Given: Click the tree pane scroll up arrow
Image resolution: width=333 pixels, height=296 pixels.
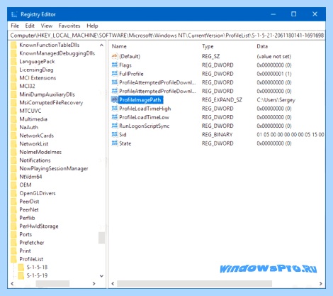Looking at the screenshot, I should 101,45.
